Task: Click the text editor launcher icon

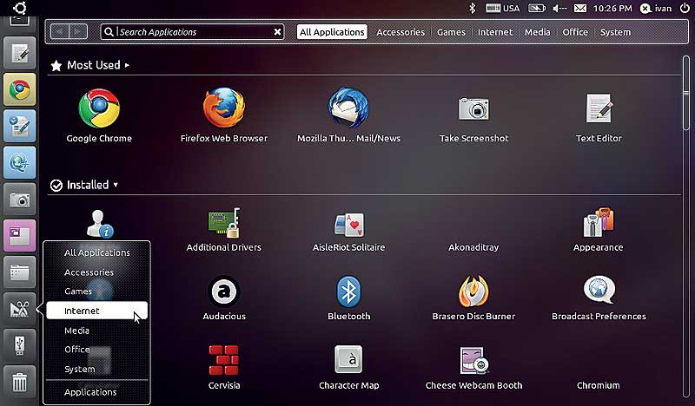Action: [x=19, y=53]
